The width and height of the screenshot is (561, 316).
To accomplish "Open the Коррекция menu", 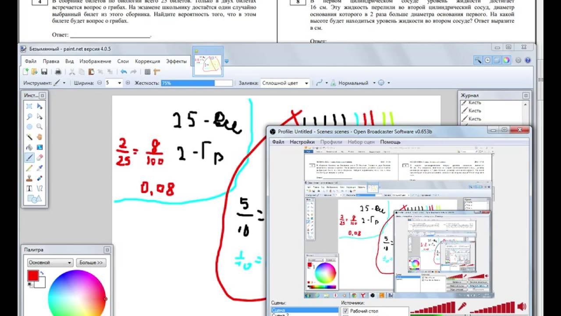I will tap(147, 61).
